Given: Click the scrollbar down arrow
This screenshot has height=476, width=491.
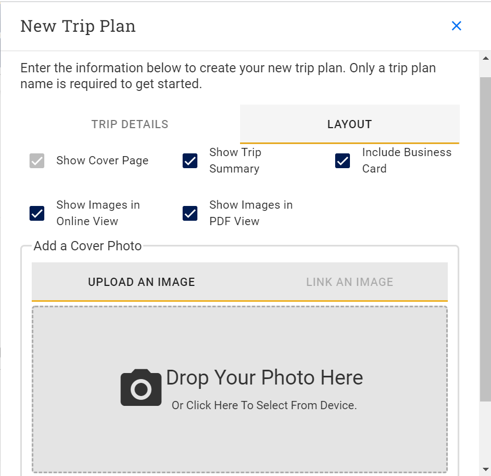Looking at the screenshot, I should pyautogui.click(x=485, y=469).
